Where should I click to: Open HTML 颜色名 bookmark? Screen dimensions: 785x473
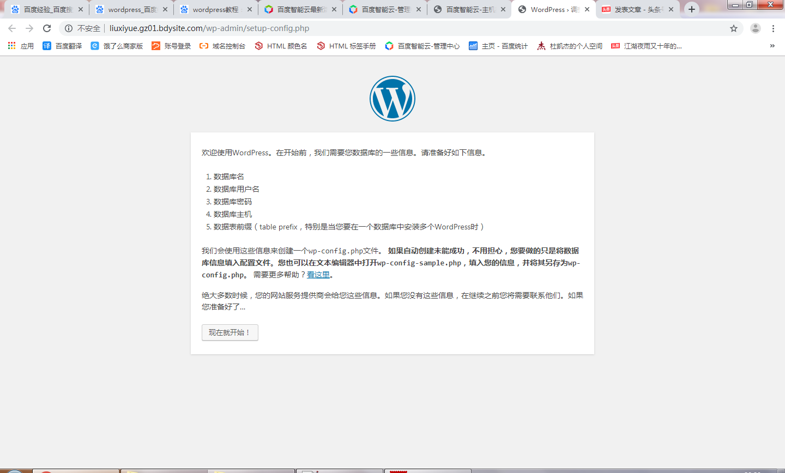[x=281, y=46]
